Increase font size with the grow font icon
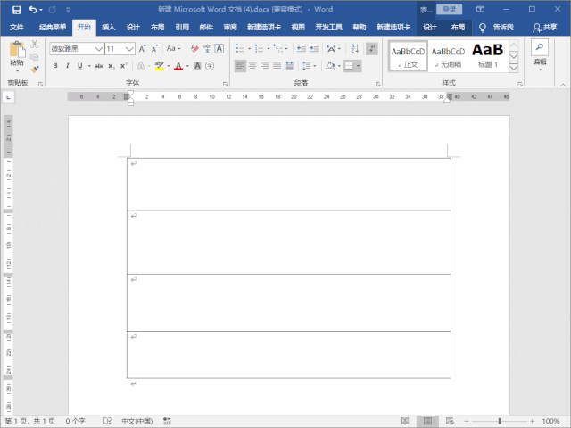 [143, 49]
